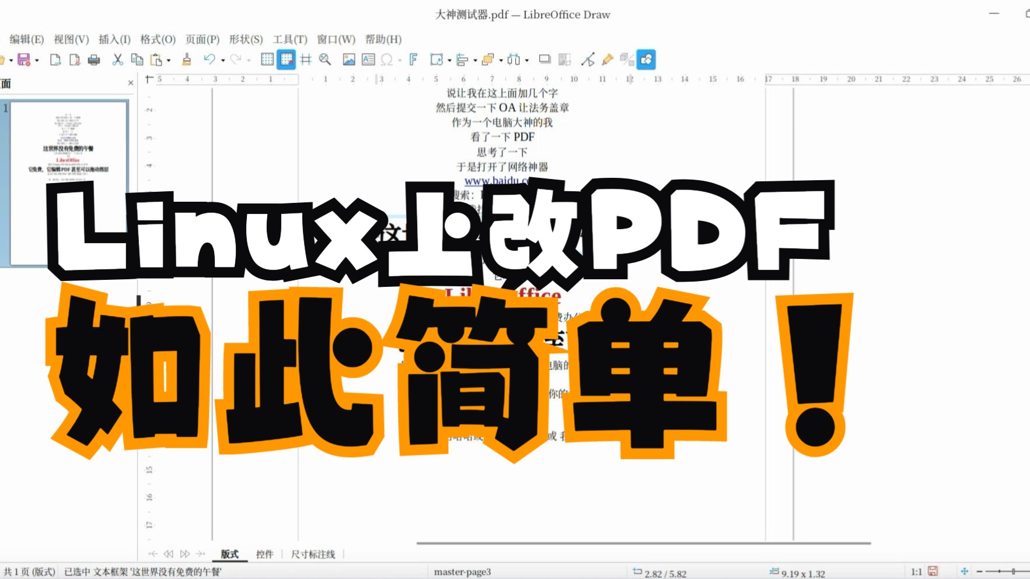Switch to the 控件 layer tab

click(264, 554)
